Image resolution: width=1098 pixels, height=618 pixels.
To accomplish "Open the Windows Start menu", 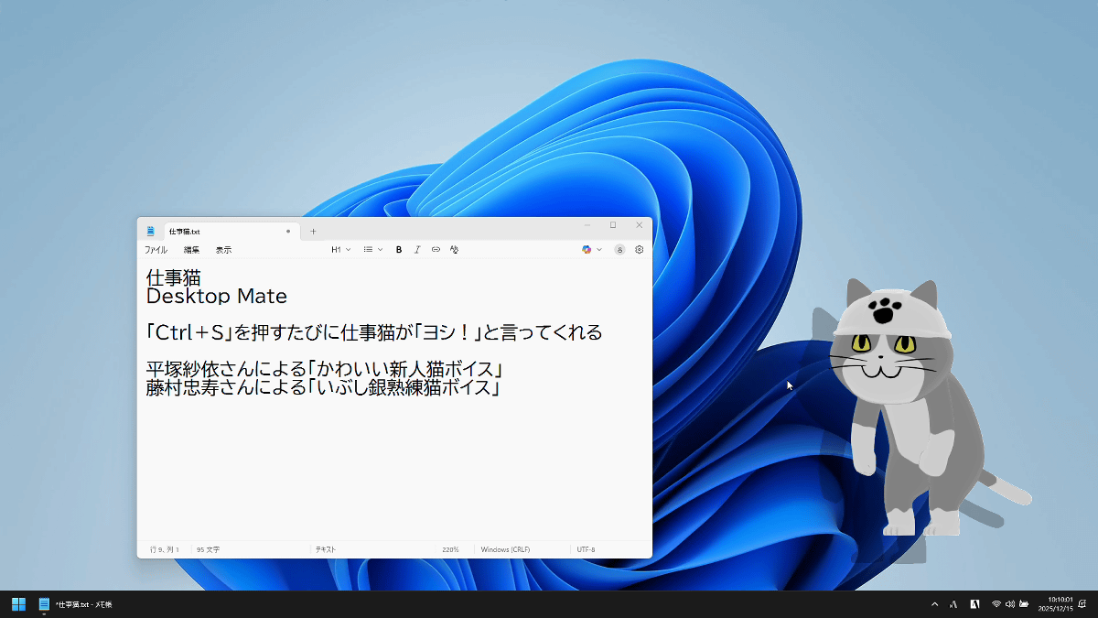I will (18, 604).
